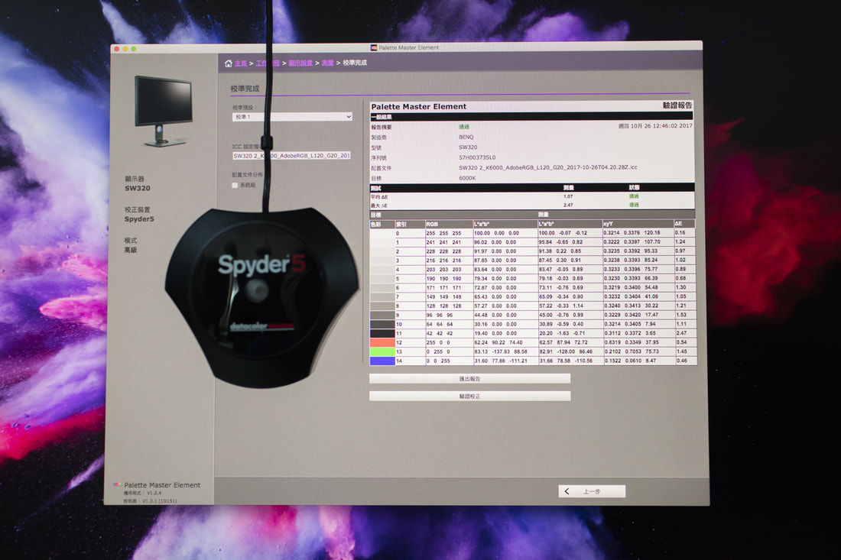
Task: Click the SW320 display name in the sidebar
Action: [x=138, y=188]
